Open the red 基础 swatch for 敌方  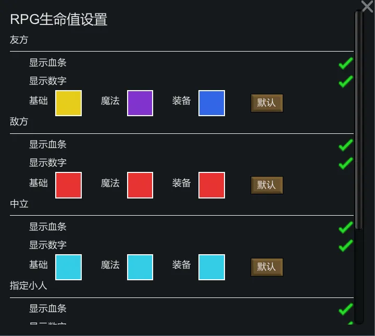[69, 185]
